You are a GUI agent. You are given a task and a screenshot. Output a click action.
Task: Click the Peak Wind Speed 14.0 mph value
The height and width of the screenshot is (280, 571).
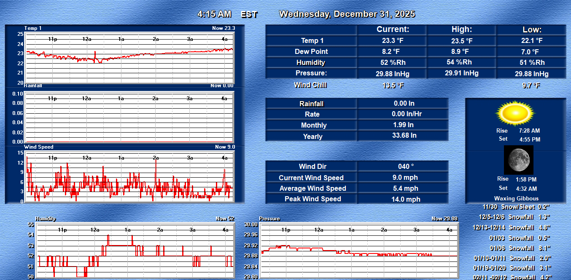tap(406, 199)
